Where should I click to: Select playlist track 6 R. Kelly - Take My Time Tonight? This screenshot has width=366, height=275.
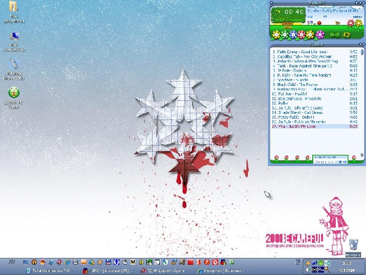pos(315,75)
